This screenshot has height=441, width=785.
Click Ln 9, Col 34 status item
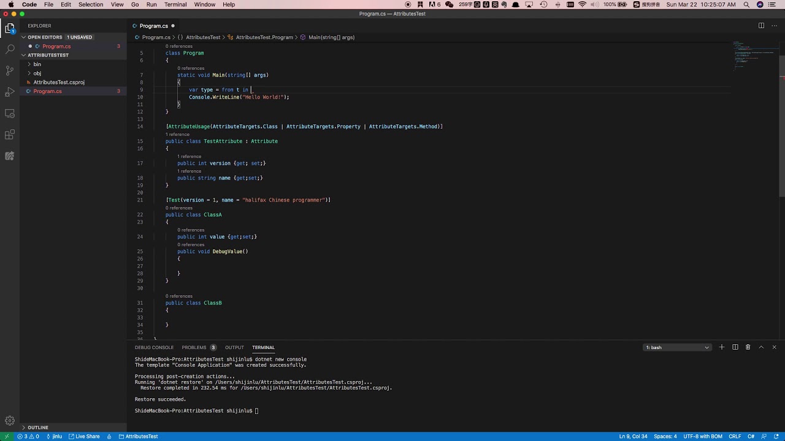coord(634,436)
